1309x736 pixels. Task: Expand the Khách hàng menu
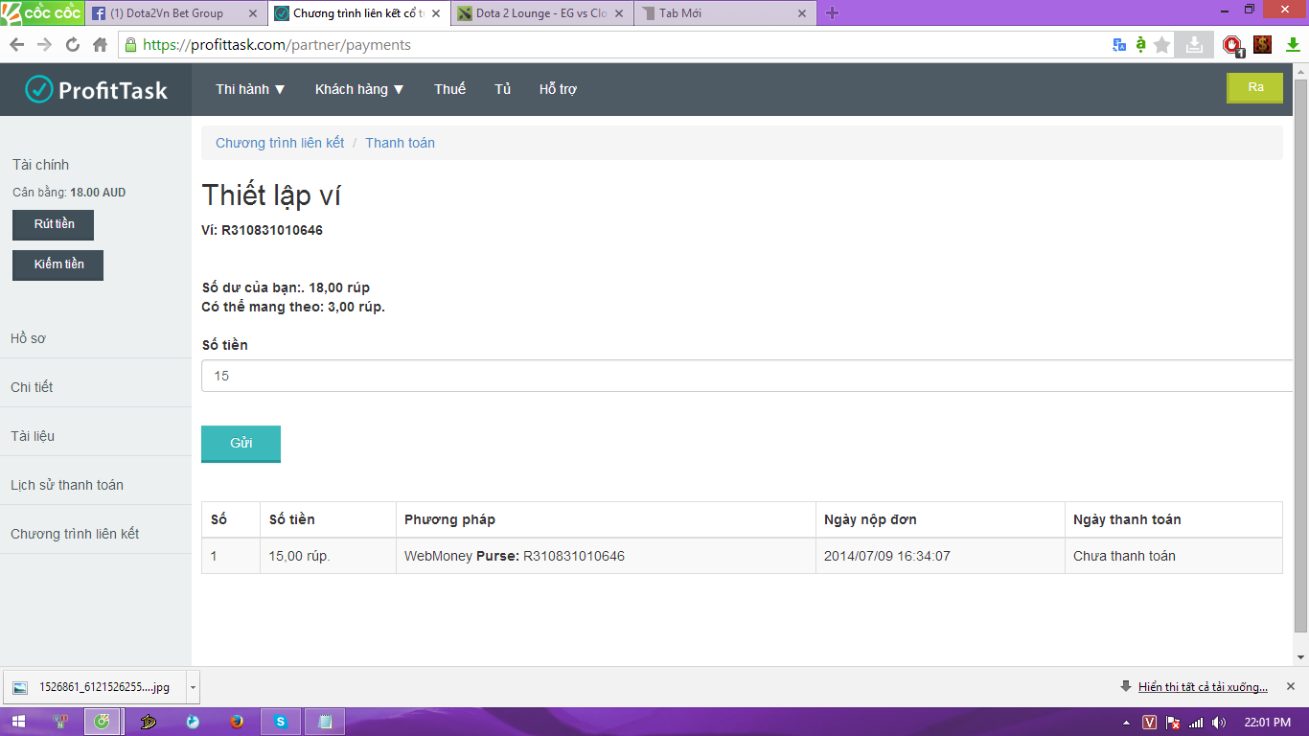(359, 89)
